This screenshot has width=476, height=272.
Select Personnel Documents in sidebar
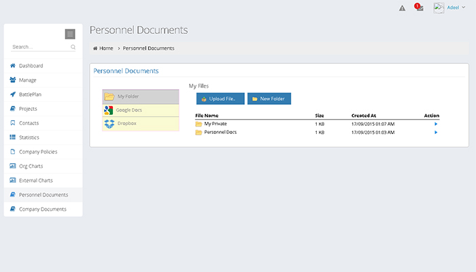point(43,194)
